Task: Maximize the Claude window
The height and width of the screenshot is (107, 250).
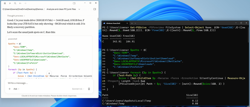Action: [x=90, y=3]
